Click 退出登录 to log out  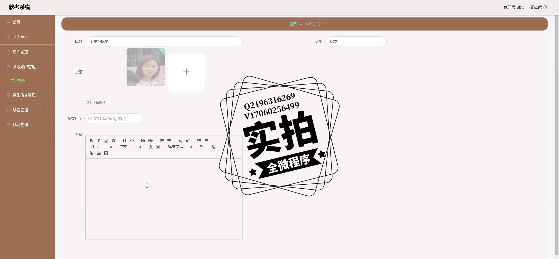[539, 7]
